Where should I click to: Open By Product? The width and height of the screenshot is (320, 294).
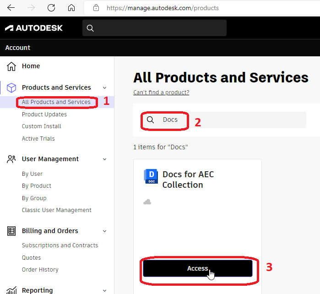pyautogui.click(x=36, y=186)
